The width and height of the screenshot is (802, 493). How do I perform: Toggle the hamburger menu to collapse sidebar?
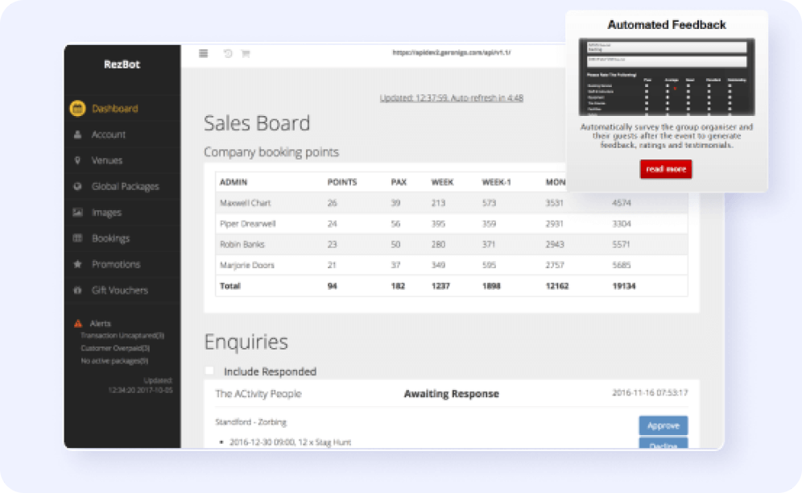pyautogui.click(x=204, y=54)
